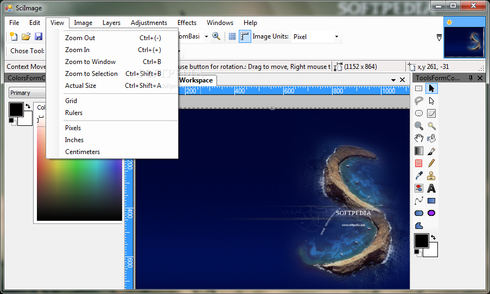Screen dimensions: 490x294
Task: Select the white arrow pointer tool
Action: point(431,100)
